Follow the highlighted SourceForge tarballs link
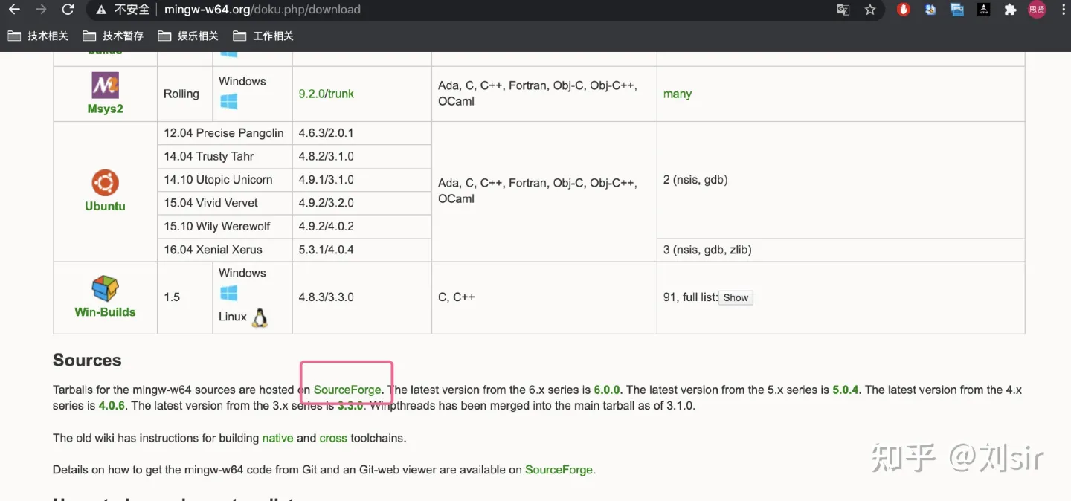Viewport: 1071px width, 501px height. pyautogui.click(x=347, y=390)
